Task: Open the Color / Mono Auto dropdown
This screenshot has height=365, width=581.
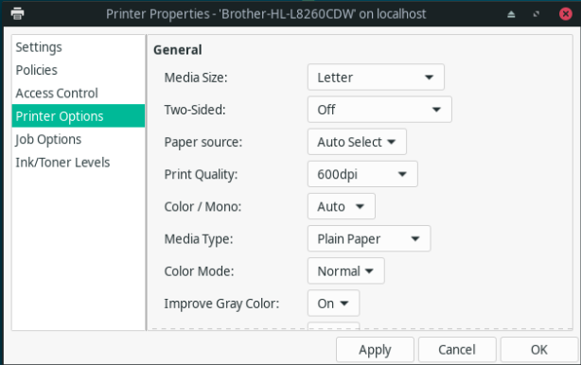Action: 342,206
